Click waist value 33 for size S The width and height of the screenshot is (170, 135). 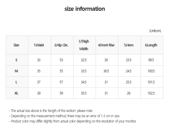coord(39,60)
